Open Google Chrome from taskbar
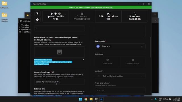182x102 pixels. [x=86, y=99]
